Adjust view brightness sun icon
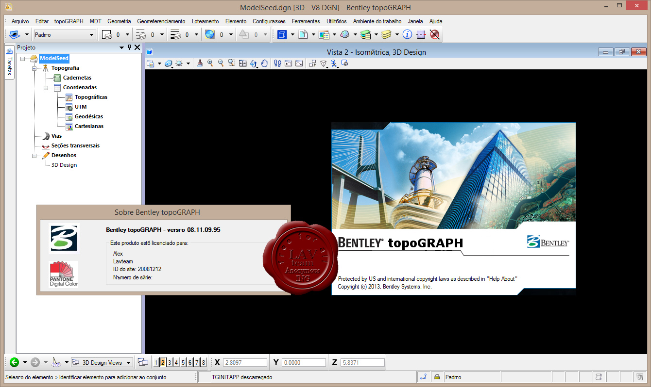This screenshot has height=387, width=651. tap(179, 64)
